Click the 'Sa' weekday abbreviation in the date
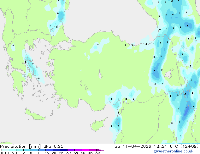Screen dimensions: 200x154 [x=117, y=146]
